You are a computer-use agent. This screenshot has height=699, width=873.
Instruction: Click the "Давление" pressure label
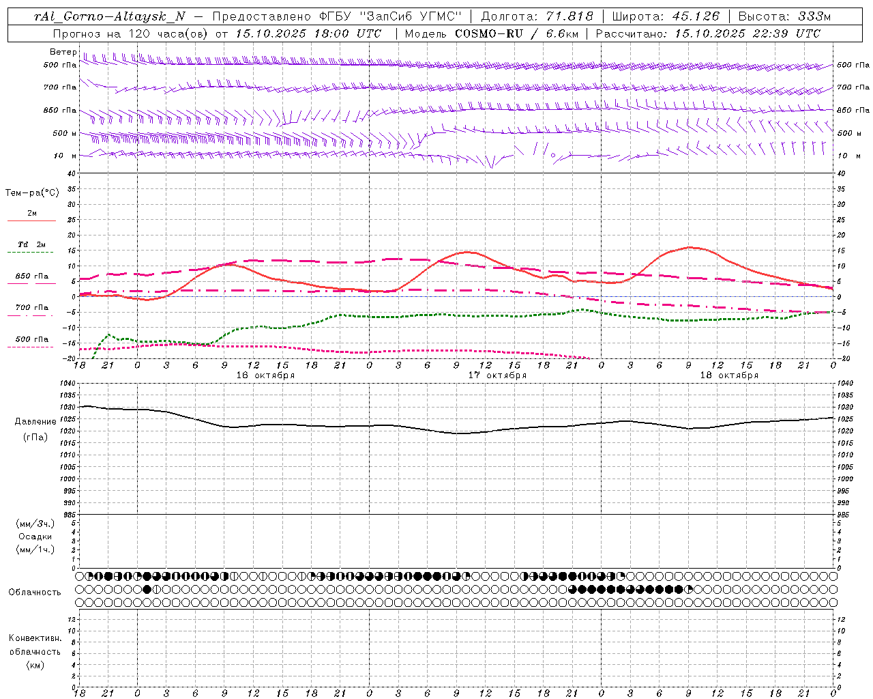(35, 422)
